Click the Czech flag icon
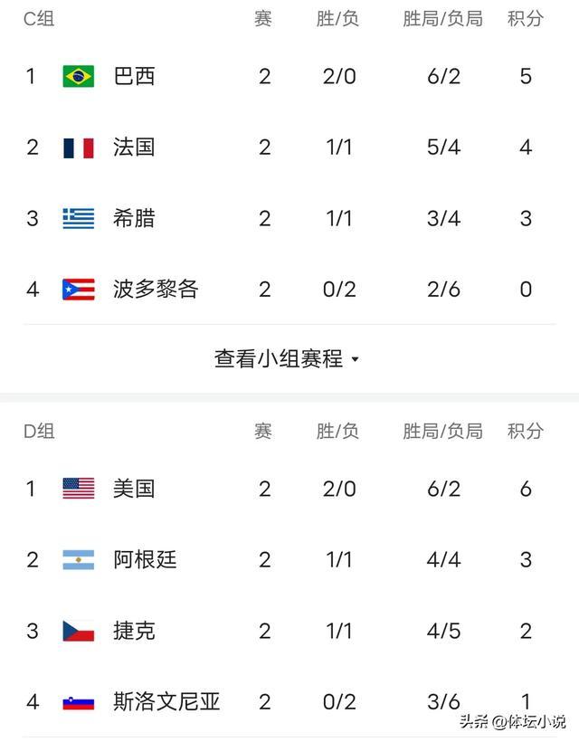This screenshot has height=742, width=579. (79, 631)
